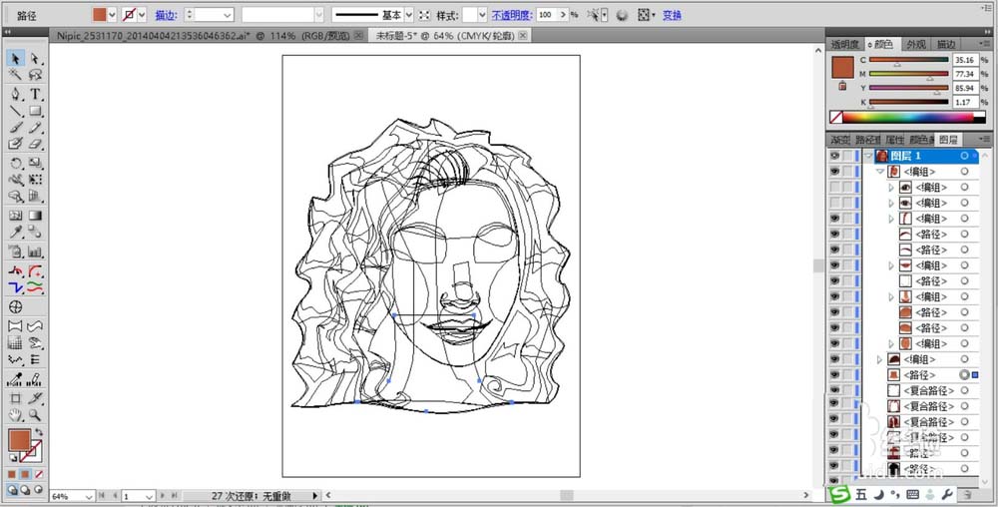The width and height of the screenshot is (998, 507).
Task: Click the brown fill swatch in color panel
Action: pos(842,67)
